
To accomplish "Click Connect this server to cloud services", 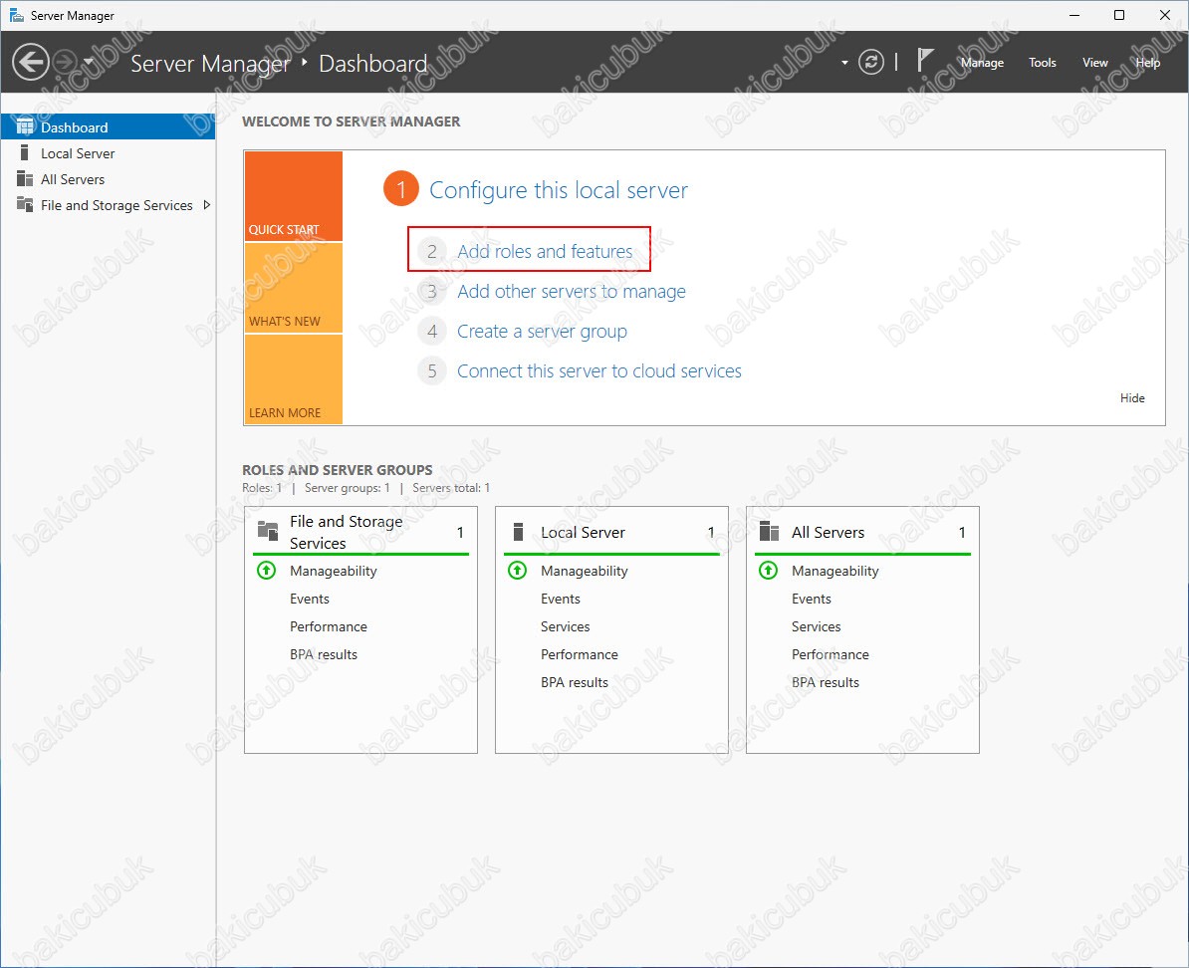I will pyautogui.click(x=599, y=370).
